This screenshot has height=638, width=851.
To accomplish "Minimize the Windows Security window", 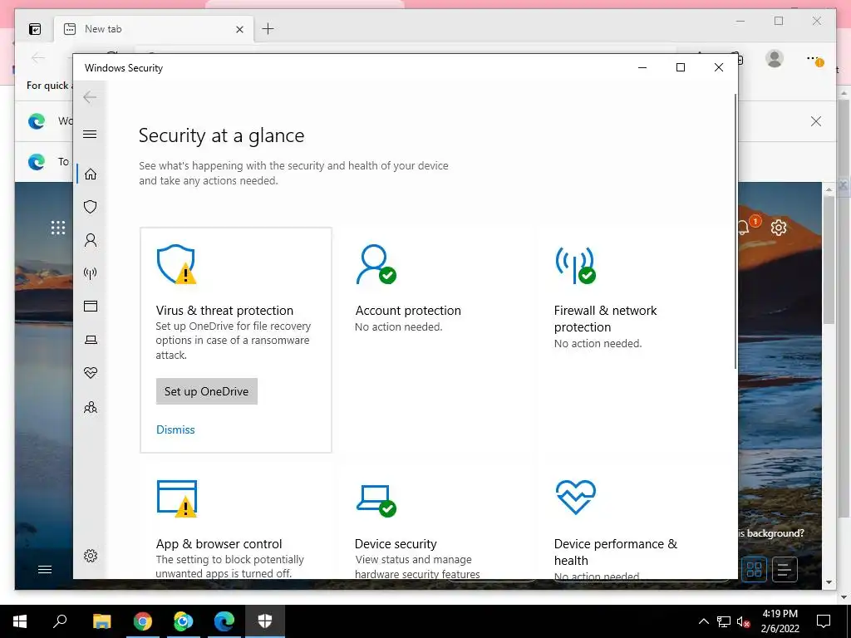I will pos(642,67).
